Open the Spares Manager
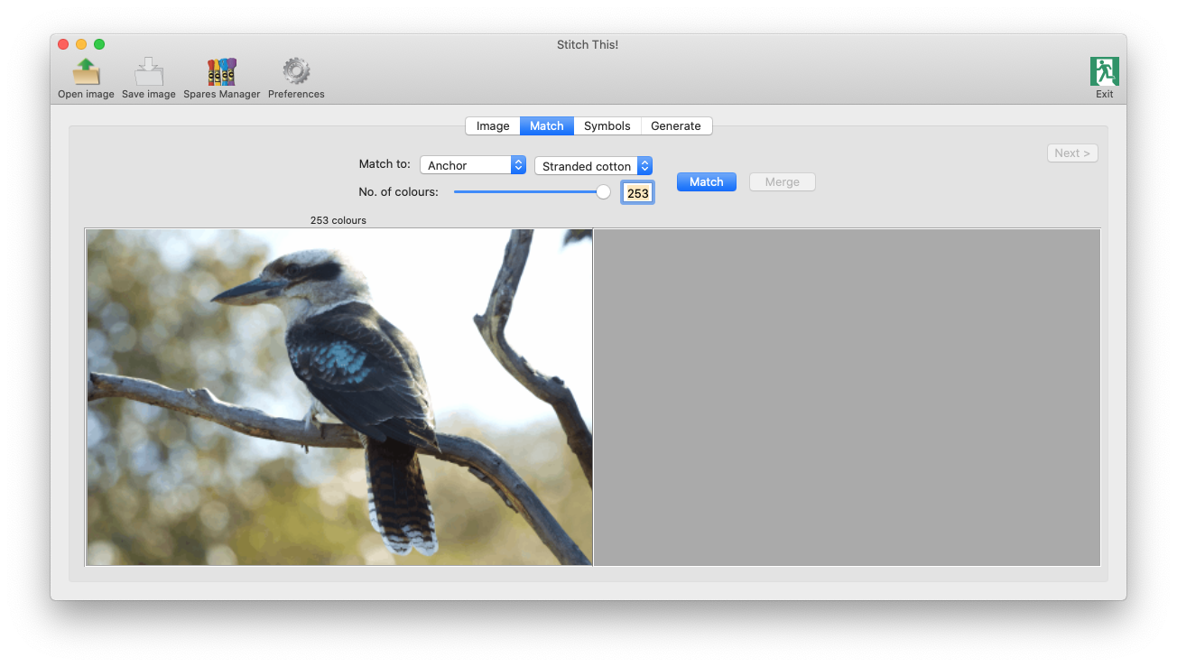The image size is (1177, 667). [221, 72]
